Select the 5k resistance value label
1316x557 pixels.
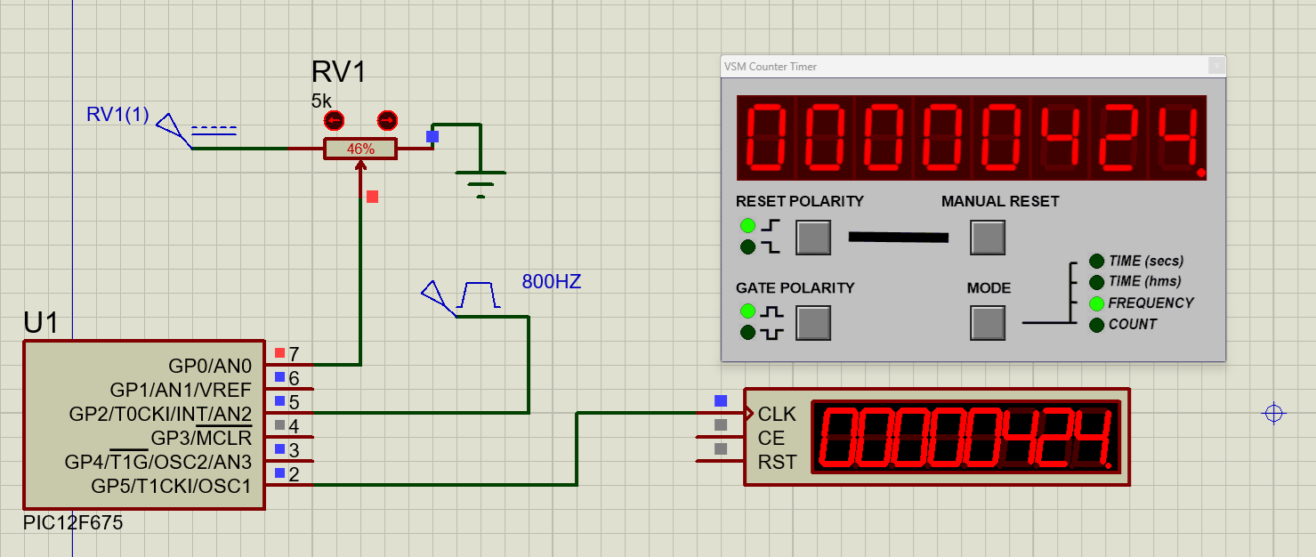(321, 101)
